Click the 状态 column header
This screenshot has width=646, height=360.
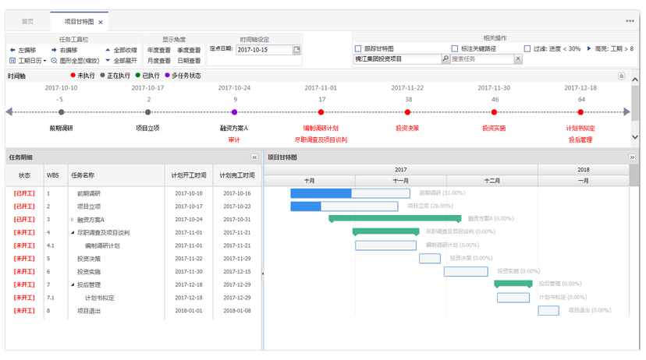[24, 175]
